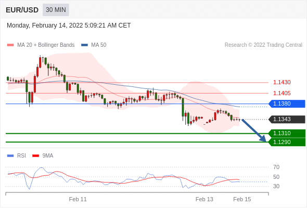
Task: Toggle the 9MA legend entry
Action: [x=43, y=156]
